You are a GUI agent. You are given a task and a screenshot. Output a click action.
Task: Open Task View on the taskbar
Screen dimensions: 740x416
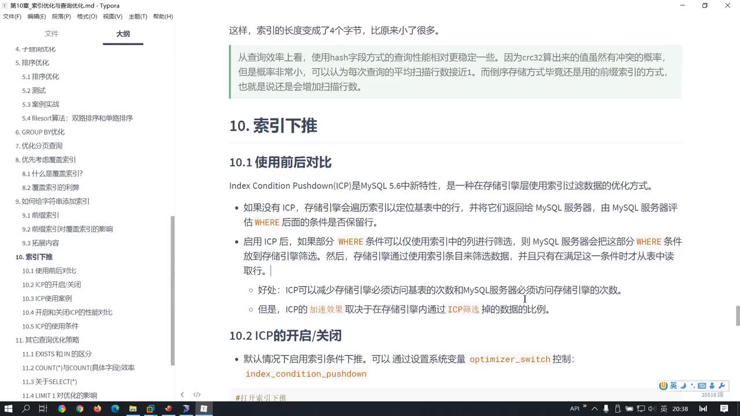point(43,408)
